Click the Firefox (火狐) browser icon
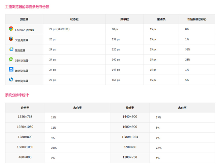The width and height of the screenshot is (219, 168). coord(11,39)
